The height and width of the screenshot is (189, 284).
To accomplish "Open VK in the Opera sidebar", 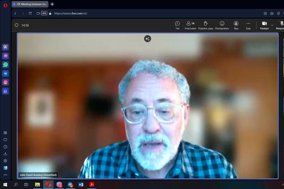I will click(5, 73).
